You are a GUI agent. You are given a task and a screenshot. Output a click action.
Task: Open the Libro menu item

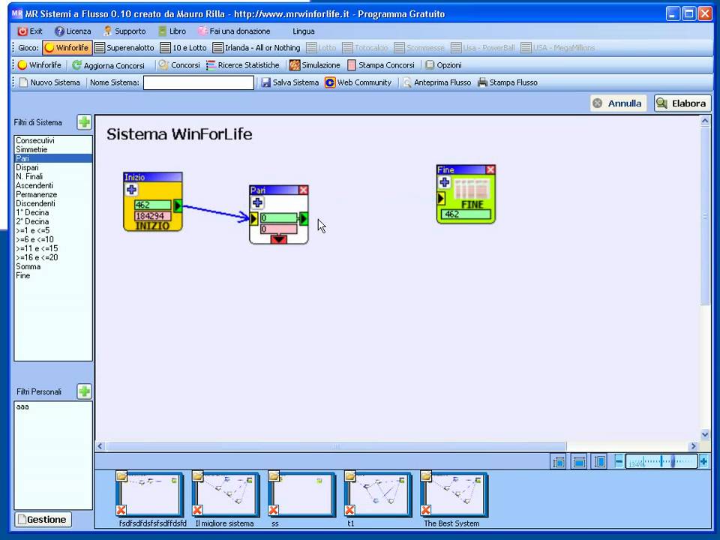[172, 31]
